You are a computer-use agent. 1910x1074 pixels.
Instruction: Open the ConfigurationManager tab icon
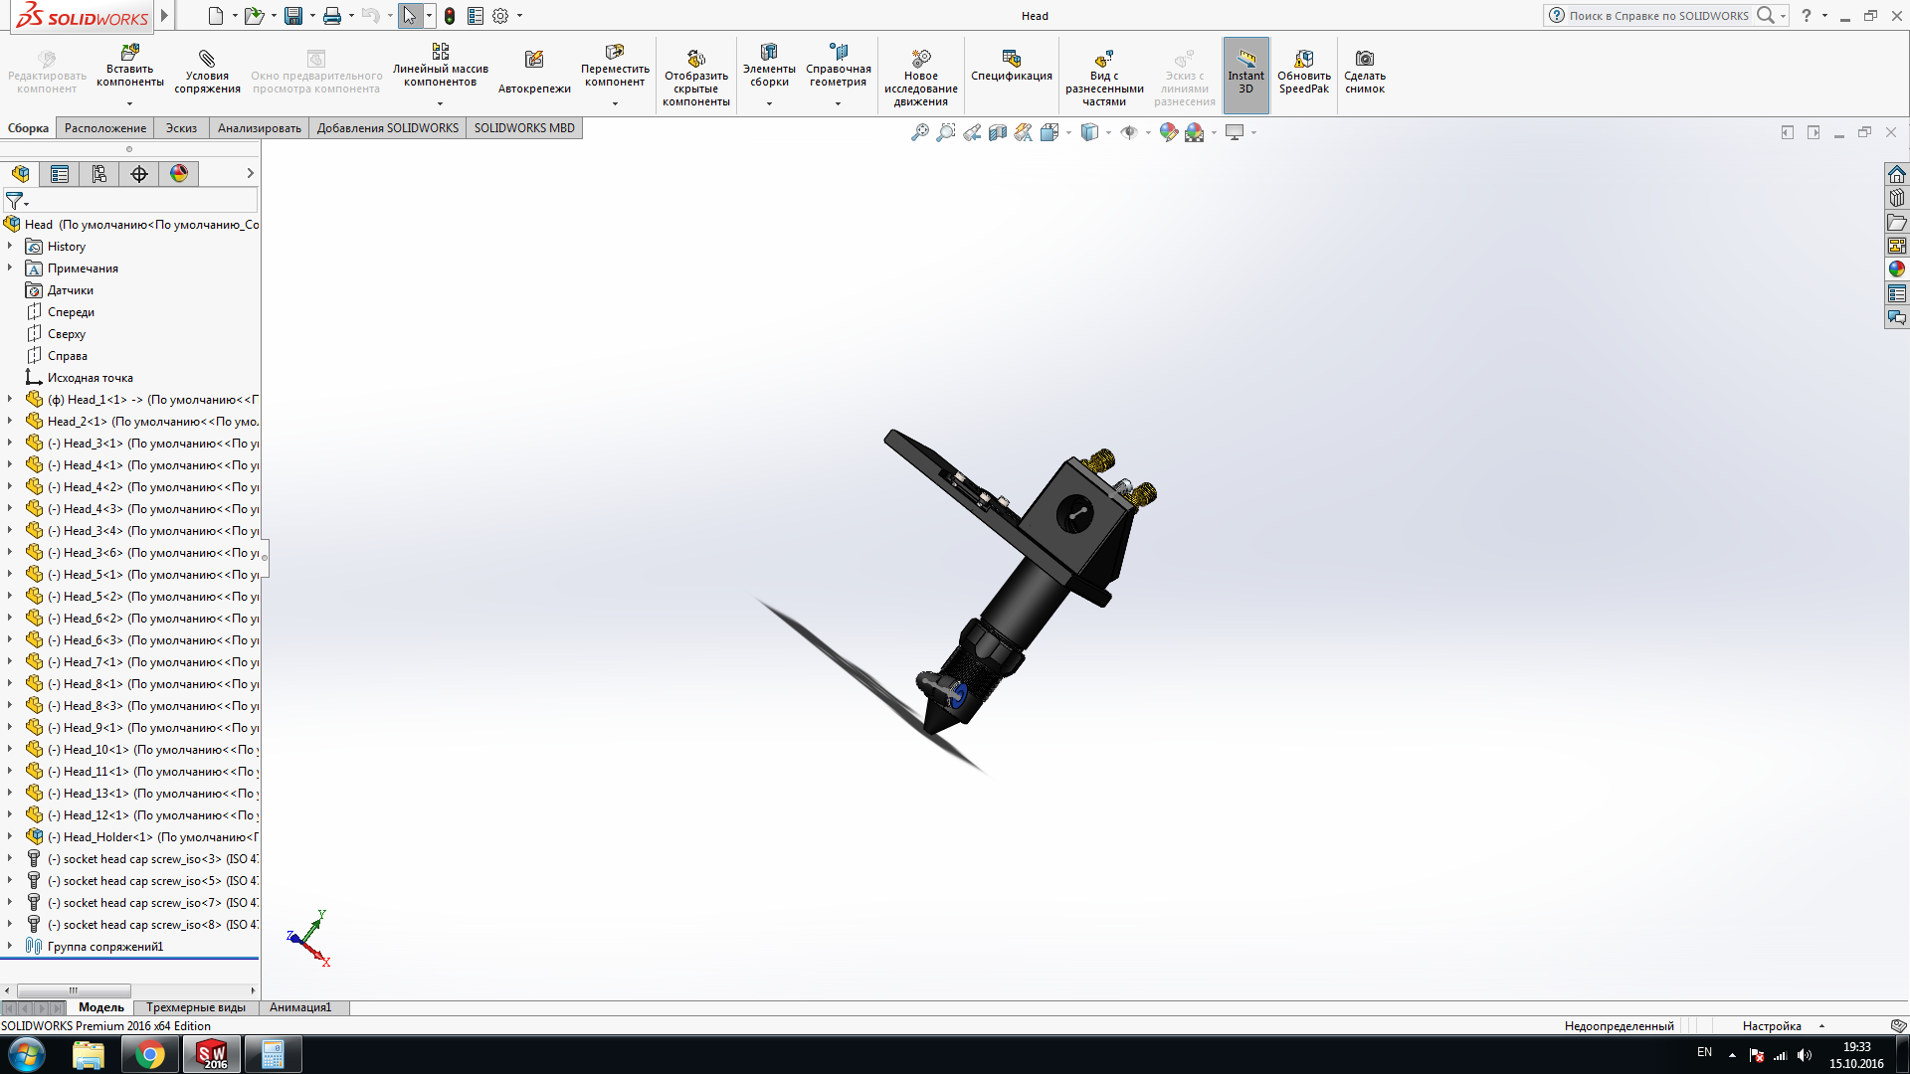point(99,174)
